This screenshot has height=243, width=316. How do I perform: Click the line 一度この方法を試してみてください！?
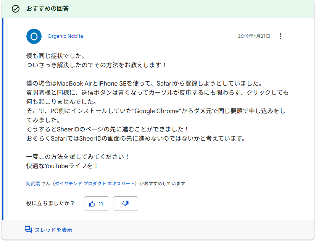click(x=78, y=157)
